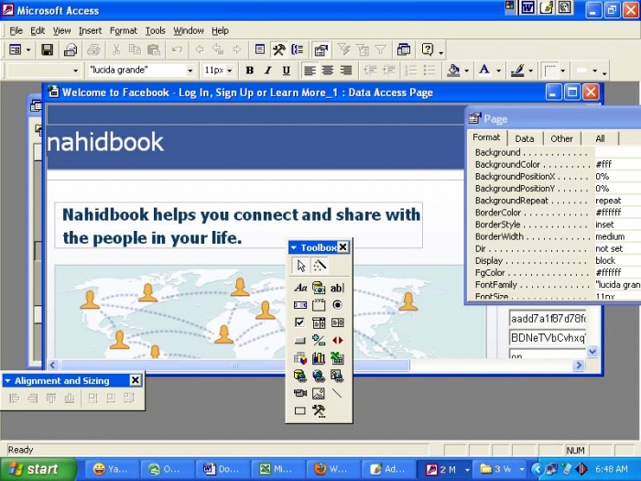Click the Fill/Back Color paint bucket
Image resolution: width=641 pixels, height=481 pixels.
tap(454, 71)
